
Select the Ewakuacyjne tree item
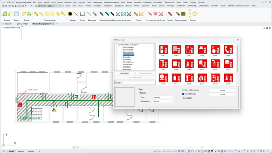(128, 50)
